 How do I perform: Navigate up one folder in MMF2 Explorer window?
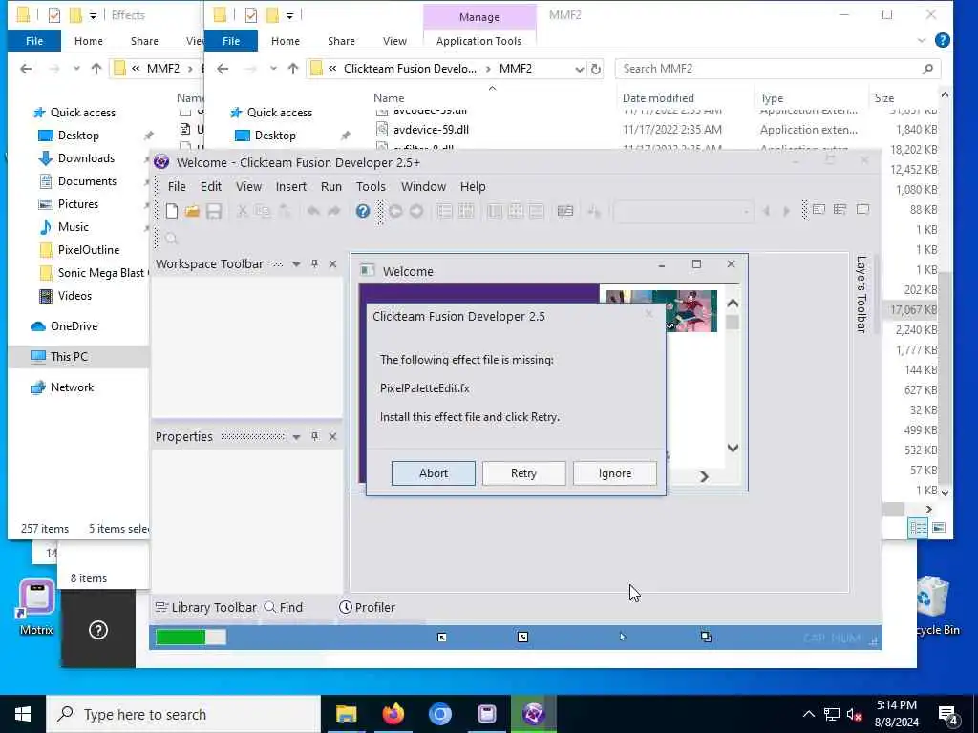(292, 69)
